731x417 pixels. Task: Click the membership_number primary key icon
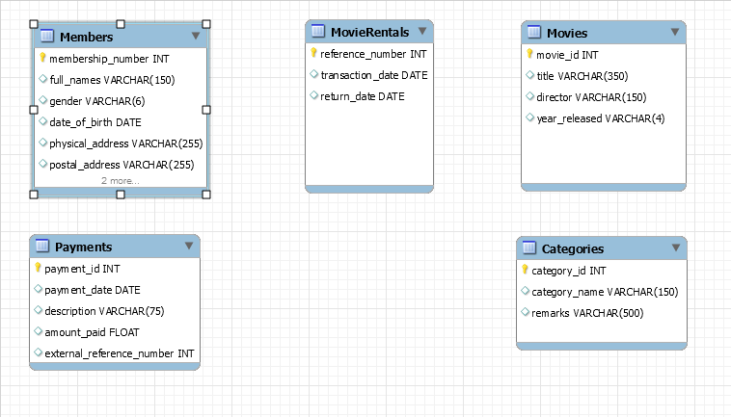click(x=42, y=58)
